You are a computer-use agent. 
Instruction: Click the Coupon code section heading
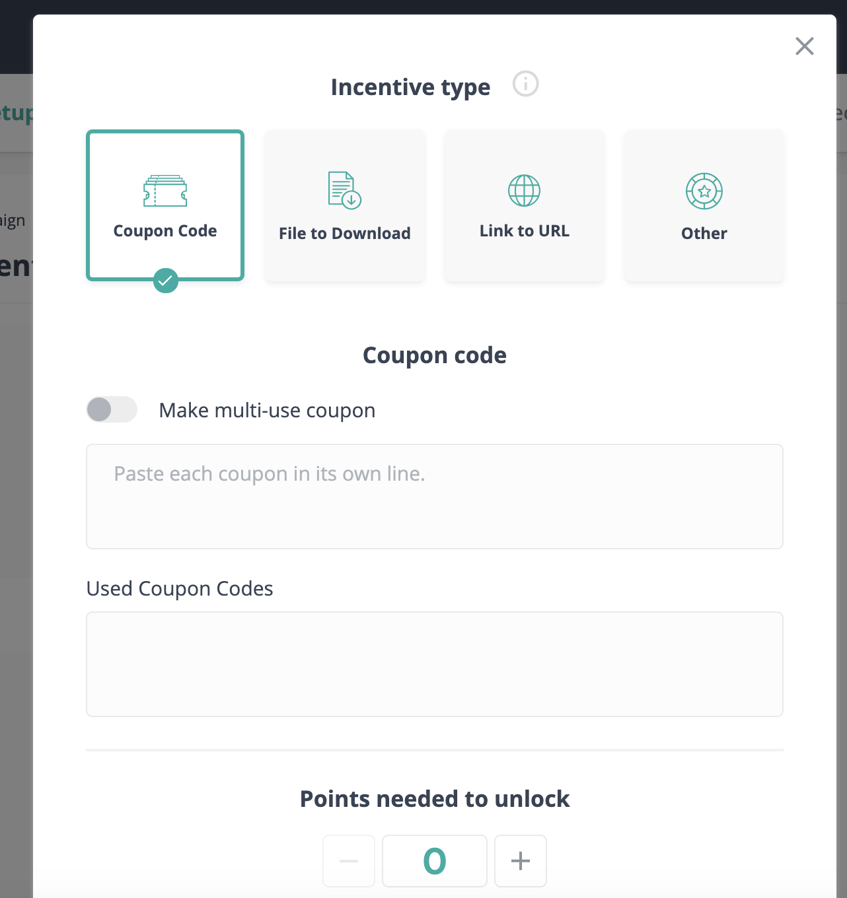pyautogui.click(x=433, y=355)
